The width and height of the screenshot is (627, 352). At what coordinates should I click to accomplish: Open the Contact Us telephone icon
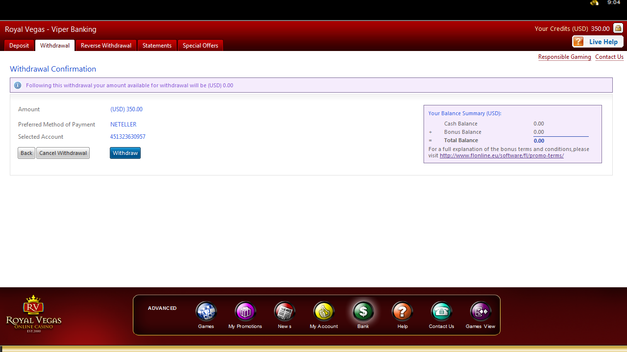[x=441, y=312]
